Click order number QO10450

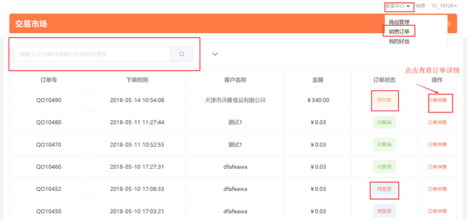pos(48,211)
